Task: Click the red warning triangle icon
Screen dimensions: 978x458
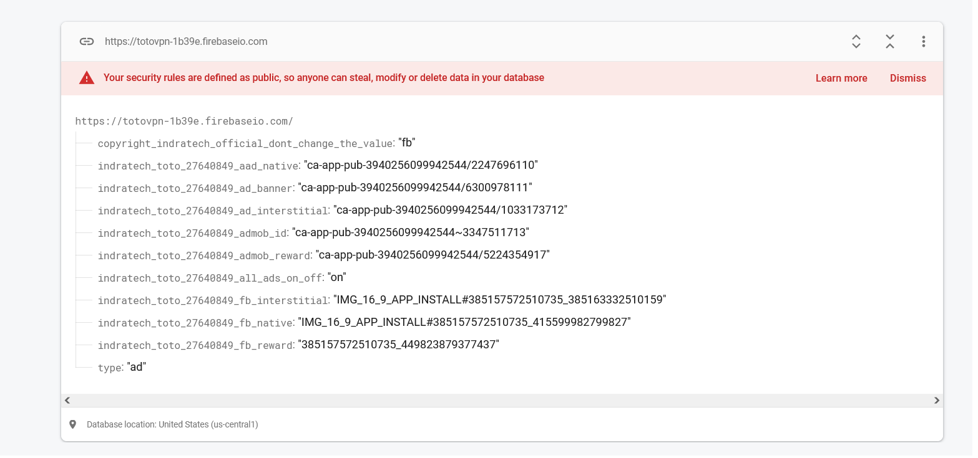Action: [86, 78]
